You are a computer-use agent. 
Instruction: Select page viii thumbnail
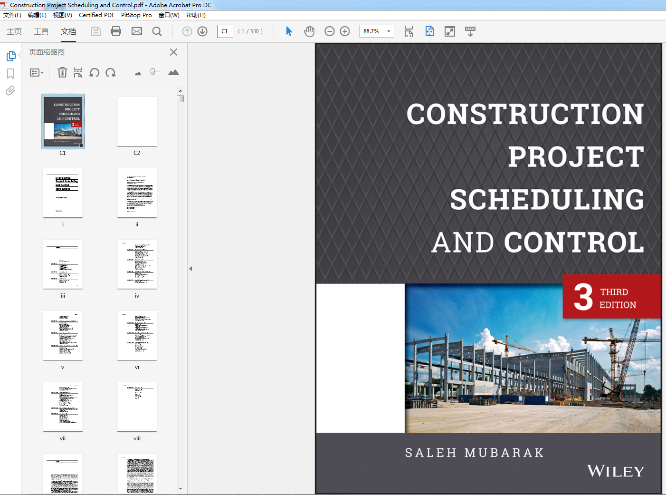coord(137,407)
